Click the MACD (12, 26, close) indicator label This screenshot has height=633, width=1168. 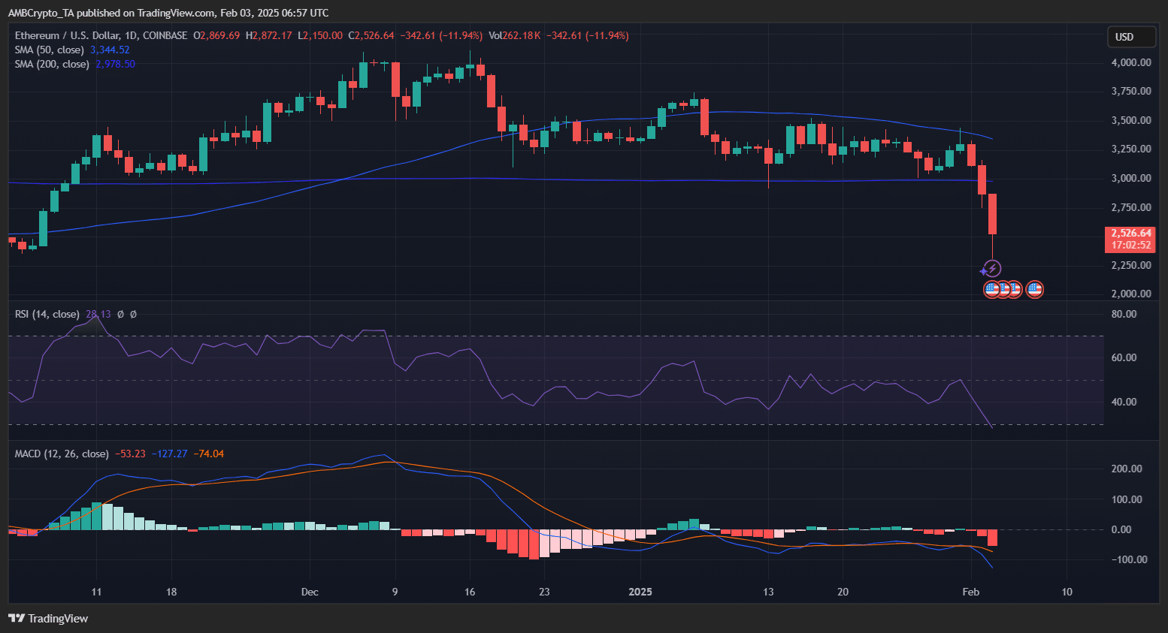click(x=62, y=454)
